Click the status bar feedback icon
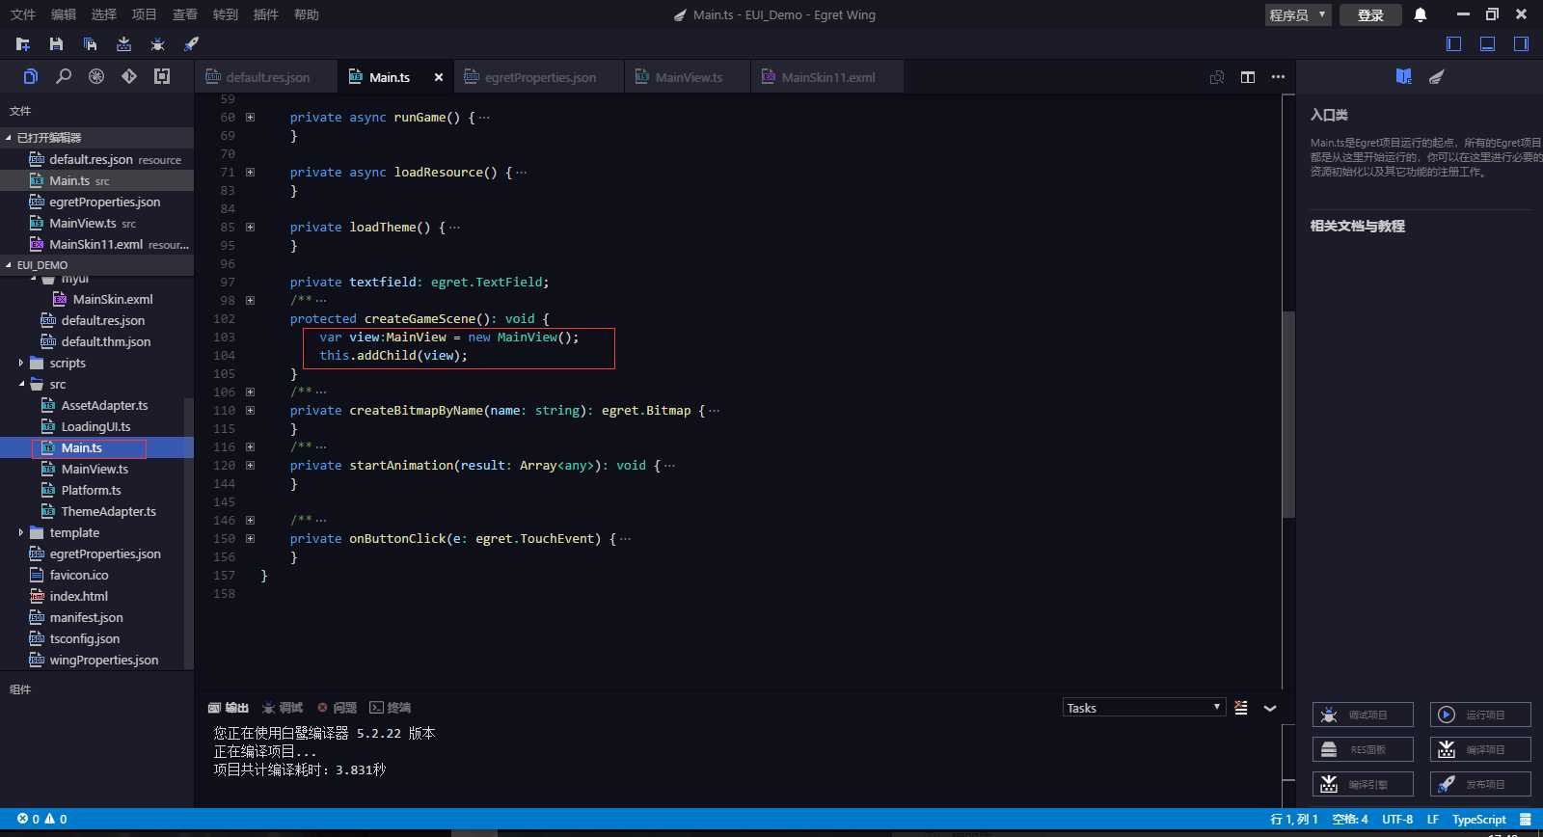Screen dimensions: 1543x837 pyautogui.click(x=1526, y=819)
